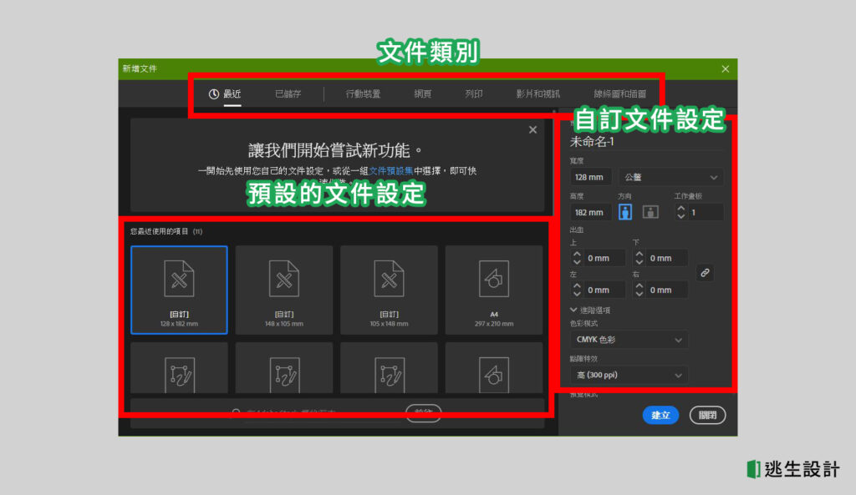Click the 建立 button to create document
Screen dimensions: 856x495
(660, 415)
